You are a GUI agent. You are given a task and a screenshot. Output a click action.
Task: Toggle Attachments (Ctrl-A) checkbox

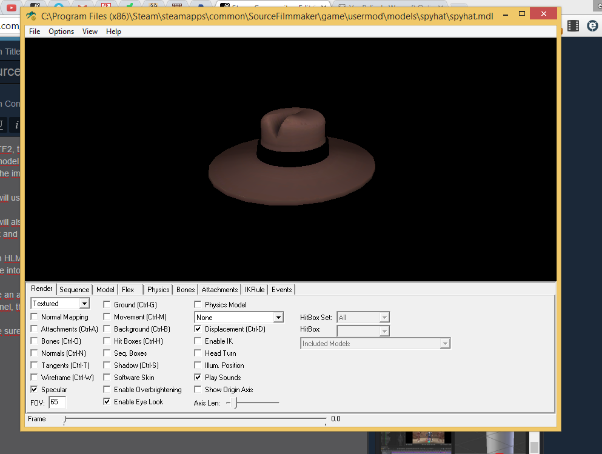point(34,329)
